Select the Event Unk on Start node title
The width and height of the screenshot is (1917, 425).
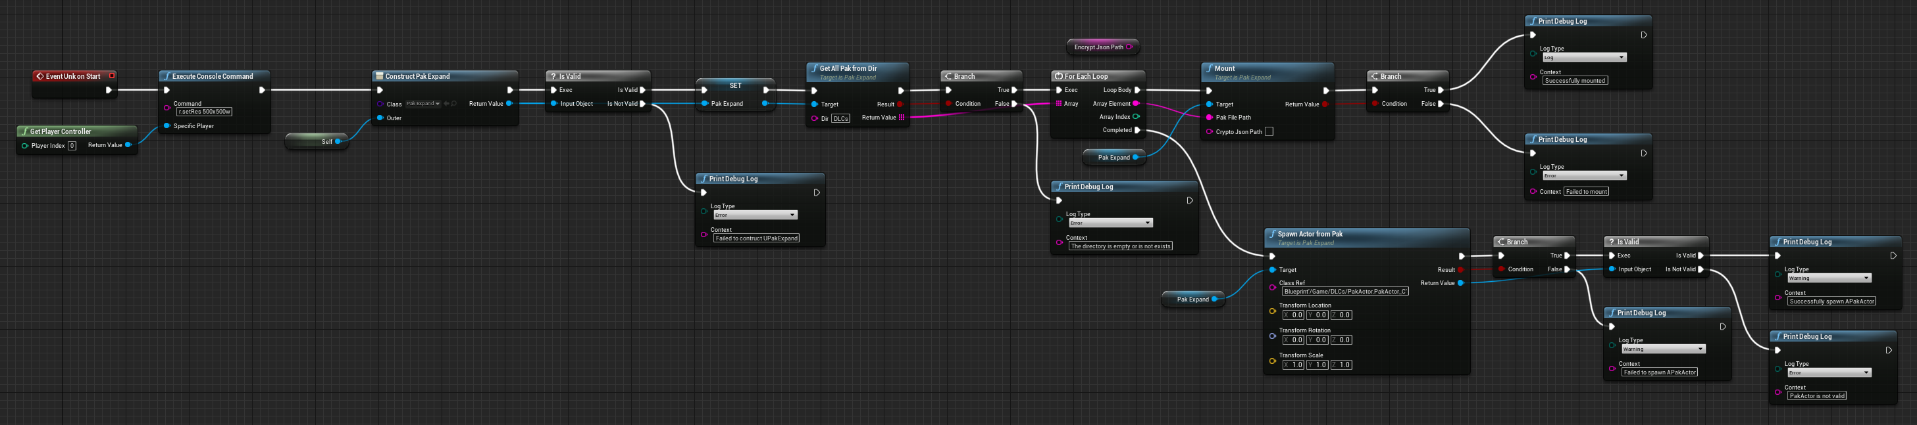(x=73, y=76)
